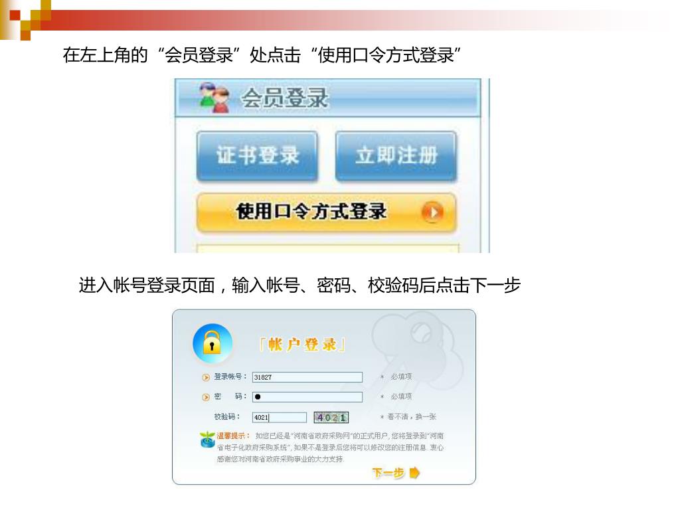The width and height of the screenshot is (680, 510).
Task: Click the golden padlock icon
Action: pos(212,343)
